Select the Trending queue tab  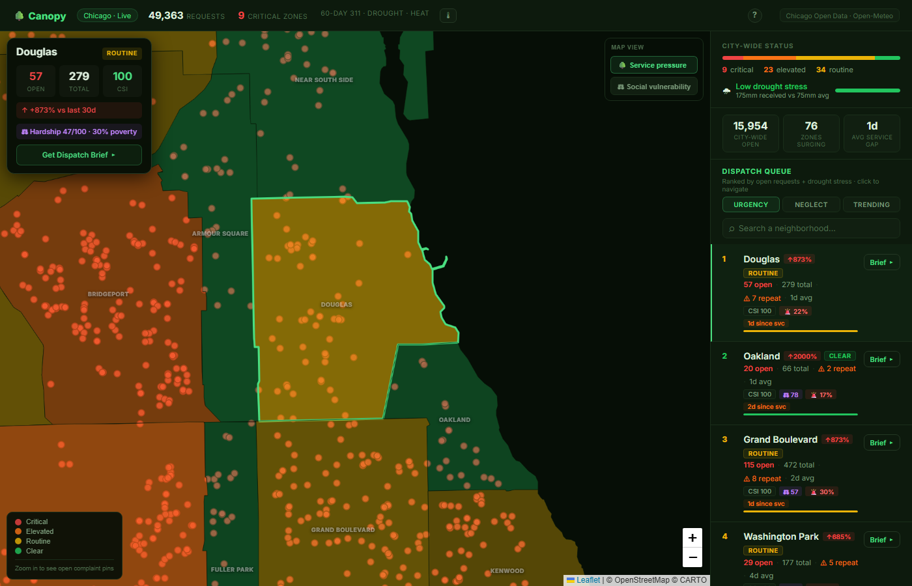(872, 204)
